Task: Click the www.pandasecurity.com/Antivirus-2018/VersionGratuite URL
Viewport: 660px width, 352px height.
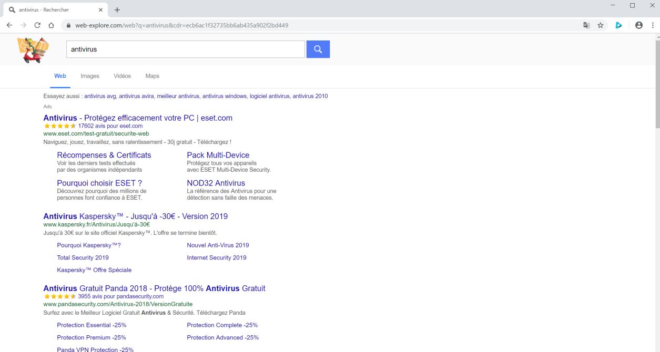Action: 118,304
